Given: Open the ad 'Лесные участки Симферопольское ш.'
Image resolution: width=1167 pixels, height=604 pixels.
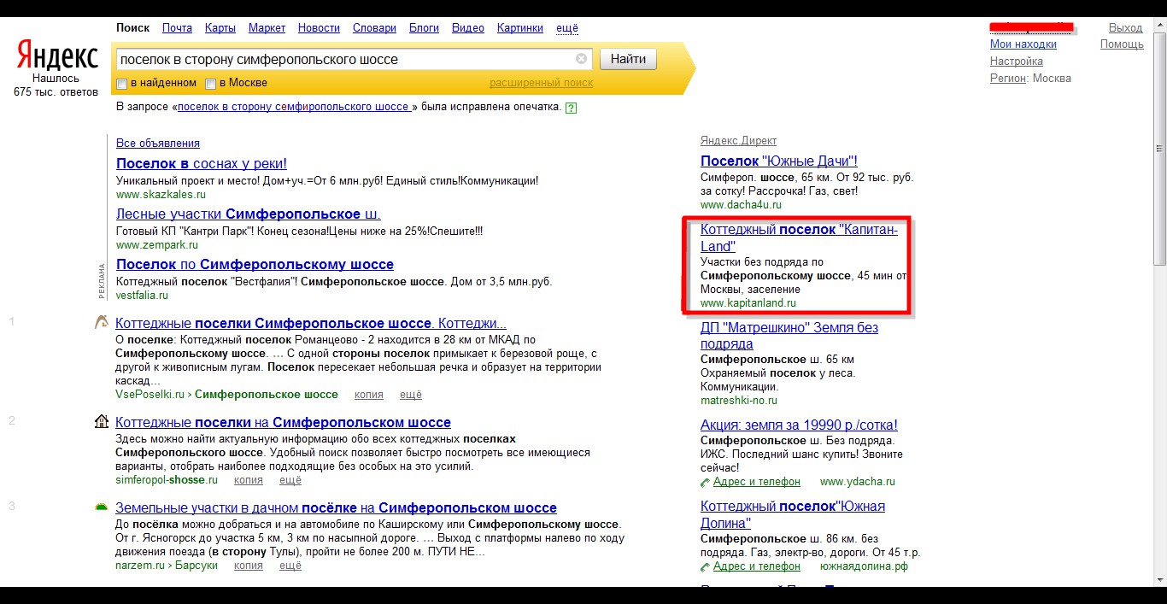Looking at the screenshot, I should (249, 214).
